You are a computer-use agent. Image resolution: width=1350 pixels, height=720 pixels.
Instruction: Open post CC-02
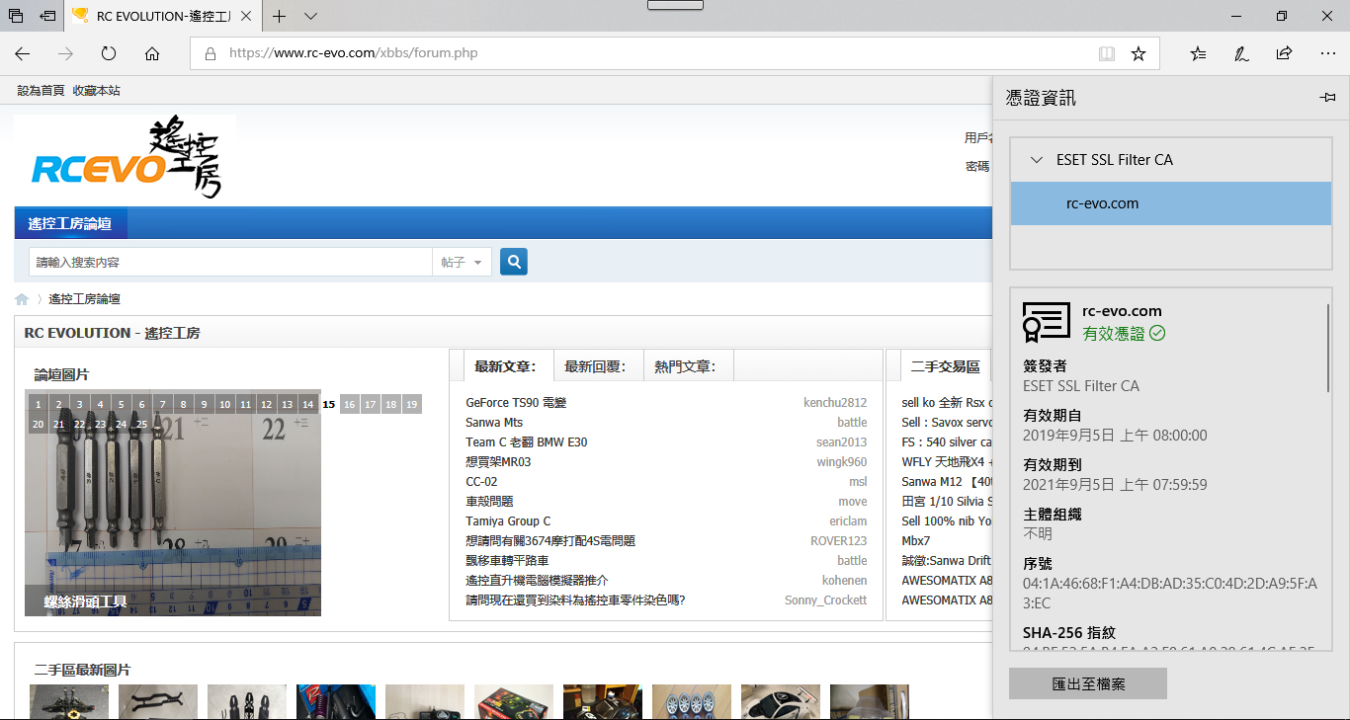pyautogui.click(x=481, y=482)
